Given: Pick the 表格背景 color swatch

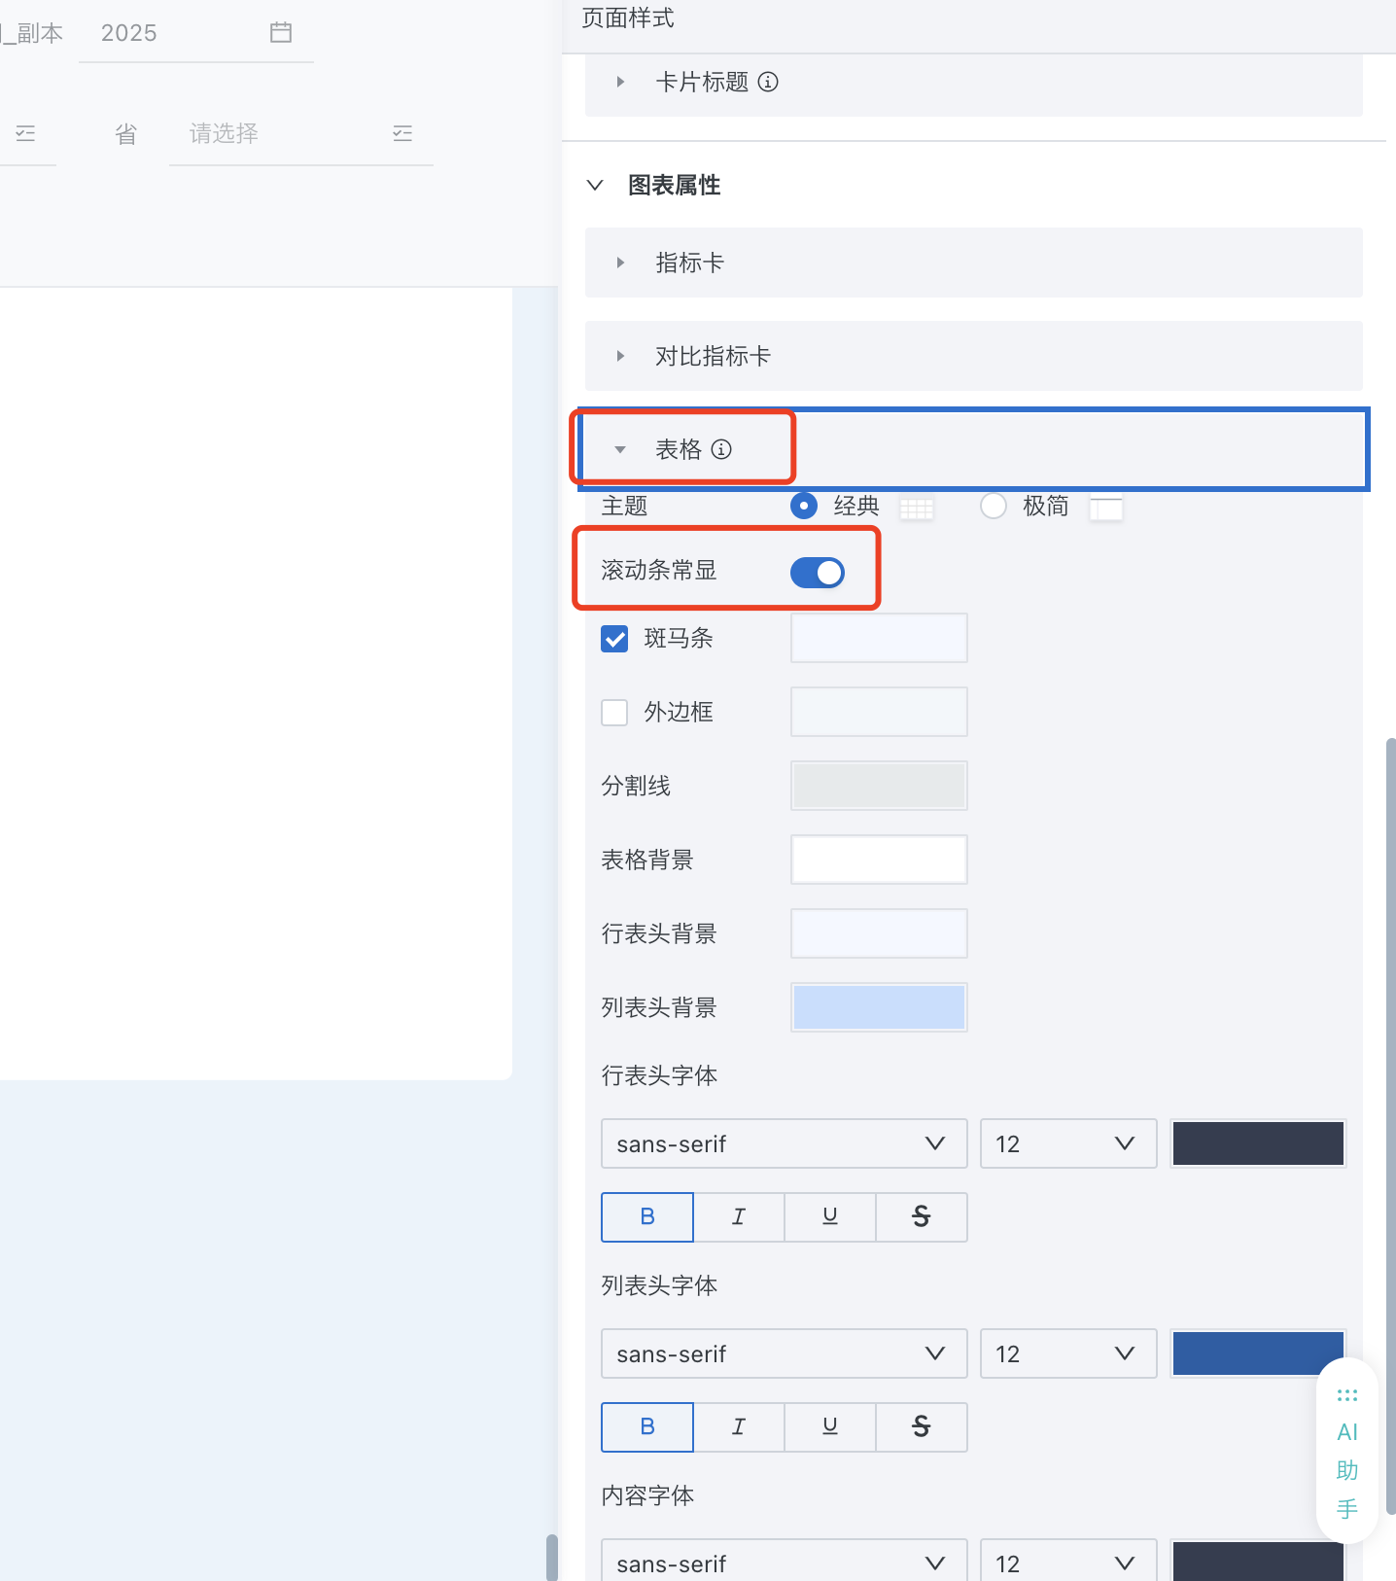Looking at the screenshot, I should coord(879,860).
